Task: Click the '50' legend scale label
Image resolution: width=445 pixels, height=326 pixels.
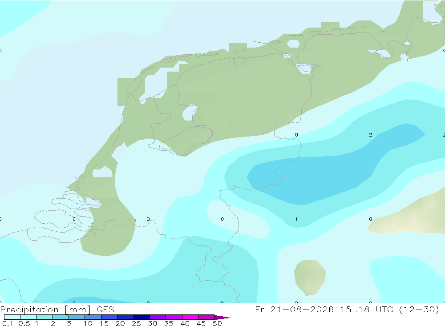Action: pos(217,323)
